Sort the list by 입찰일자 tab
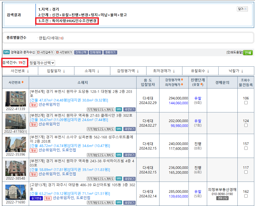This screenshot has width=255, height=206. (x=56, y=71)
